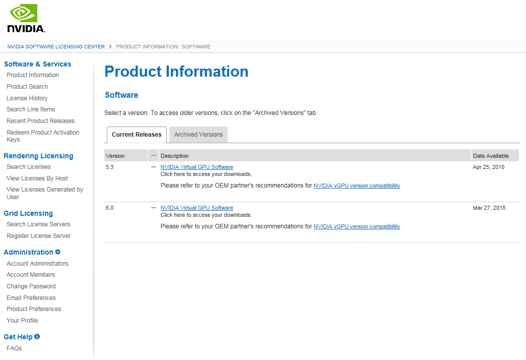Select the Current Releases tab
Screen dimensions: 526x360
coord(137,135)
